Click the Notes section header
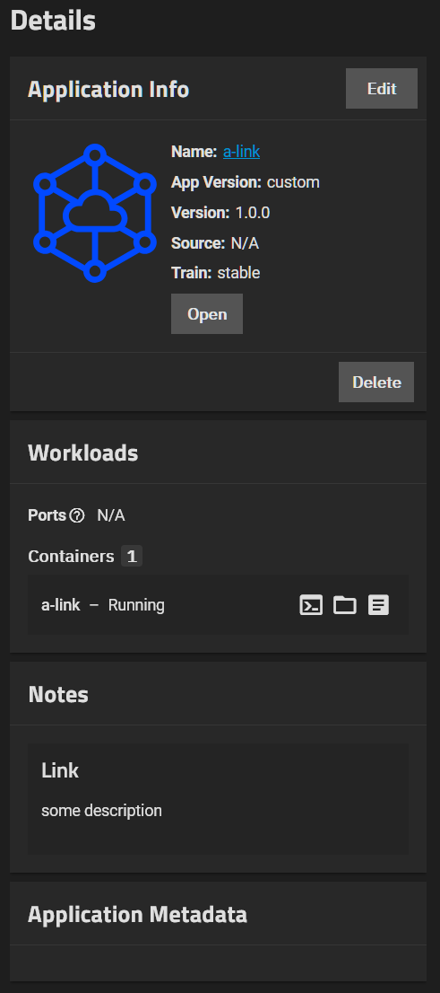The width and height of the screenshot is (440, 993). click(58, 695)
